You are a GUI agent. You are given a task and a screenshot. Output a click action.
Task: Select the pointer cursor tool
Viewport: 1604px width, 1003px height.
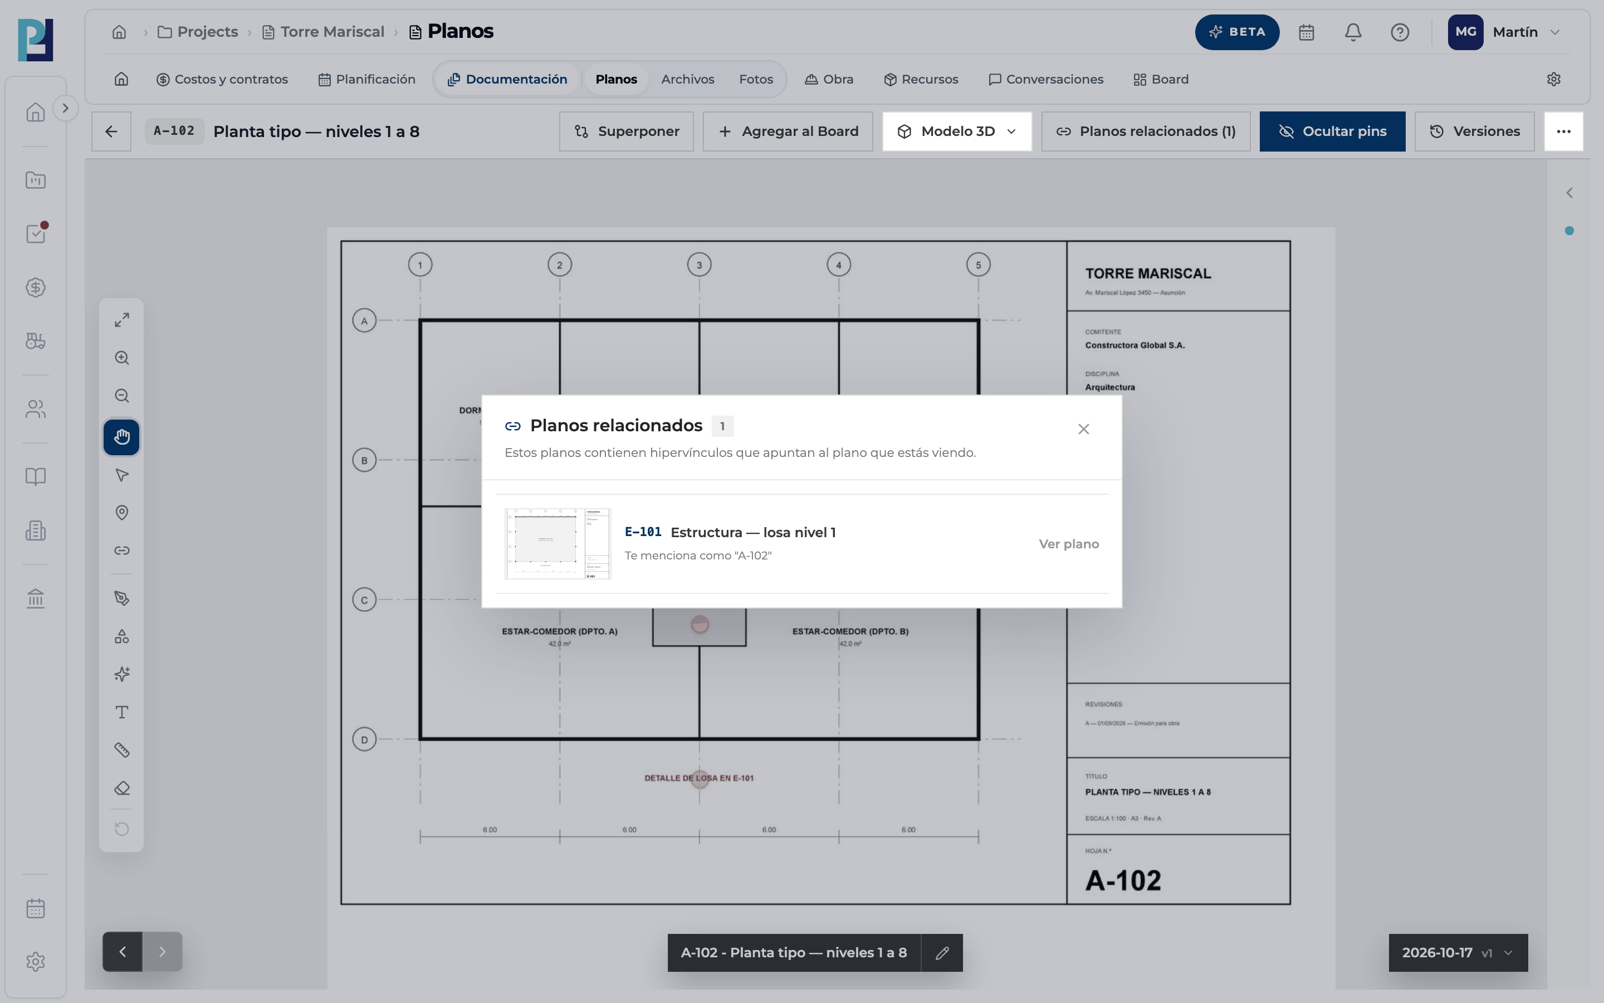click(x=121, y=475)
